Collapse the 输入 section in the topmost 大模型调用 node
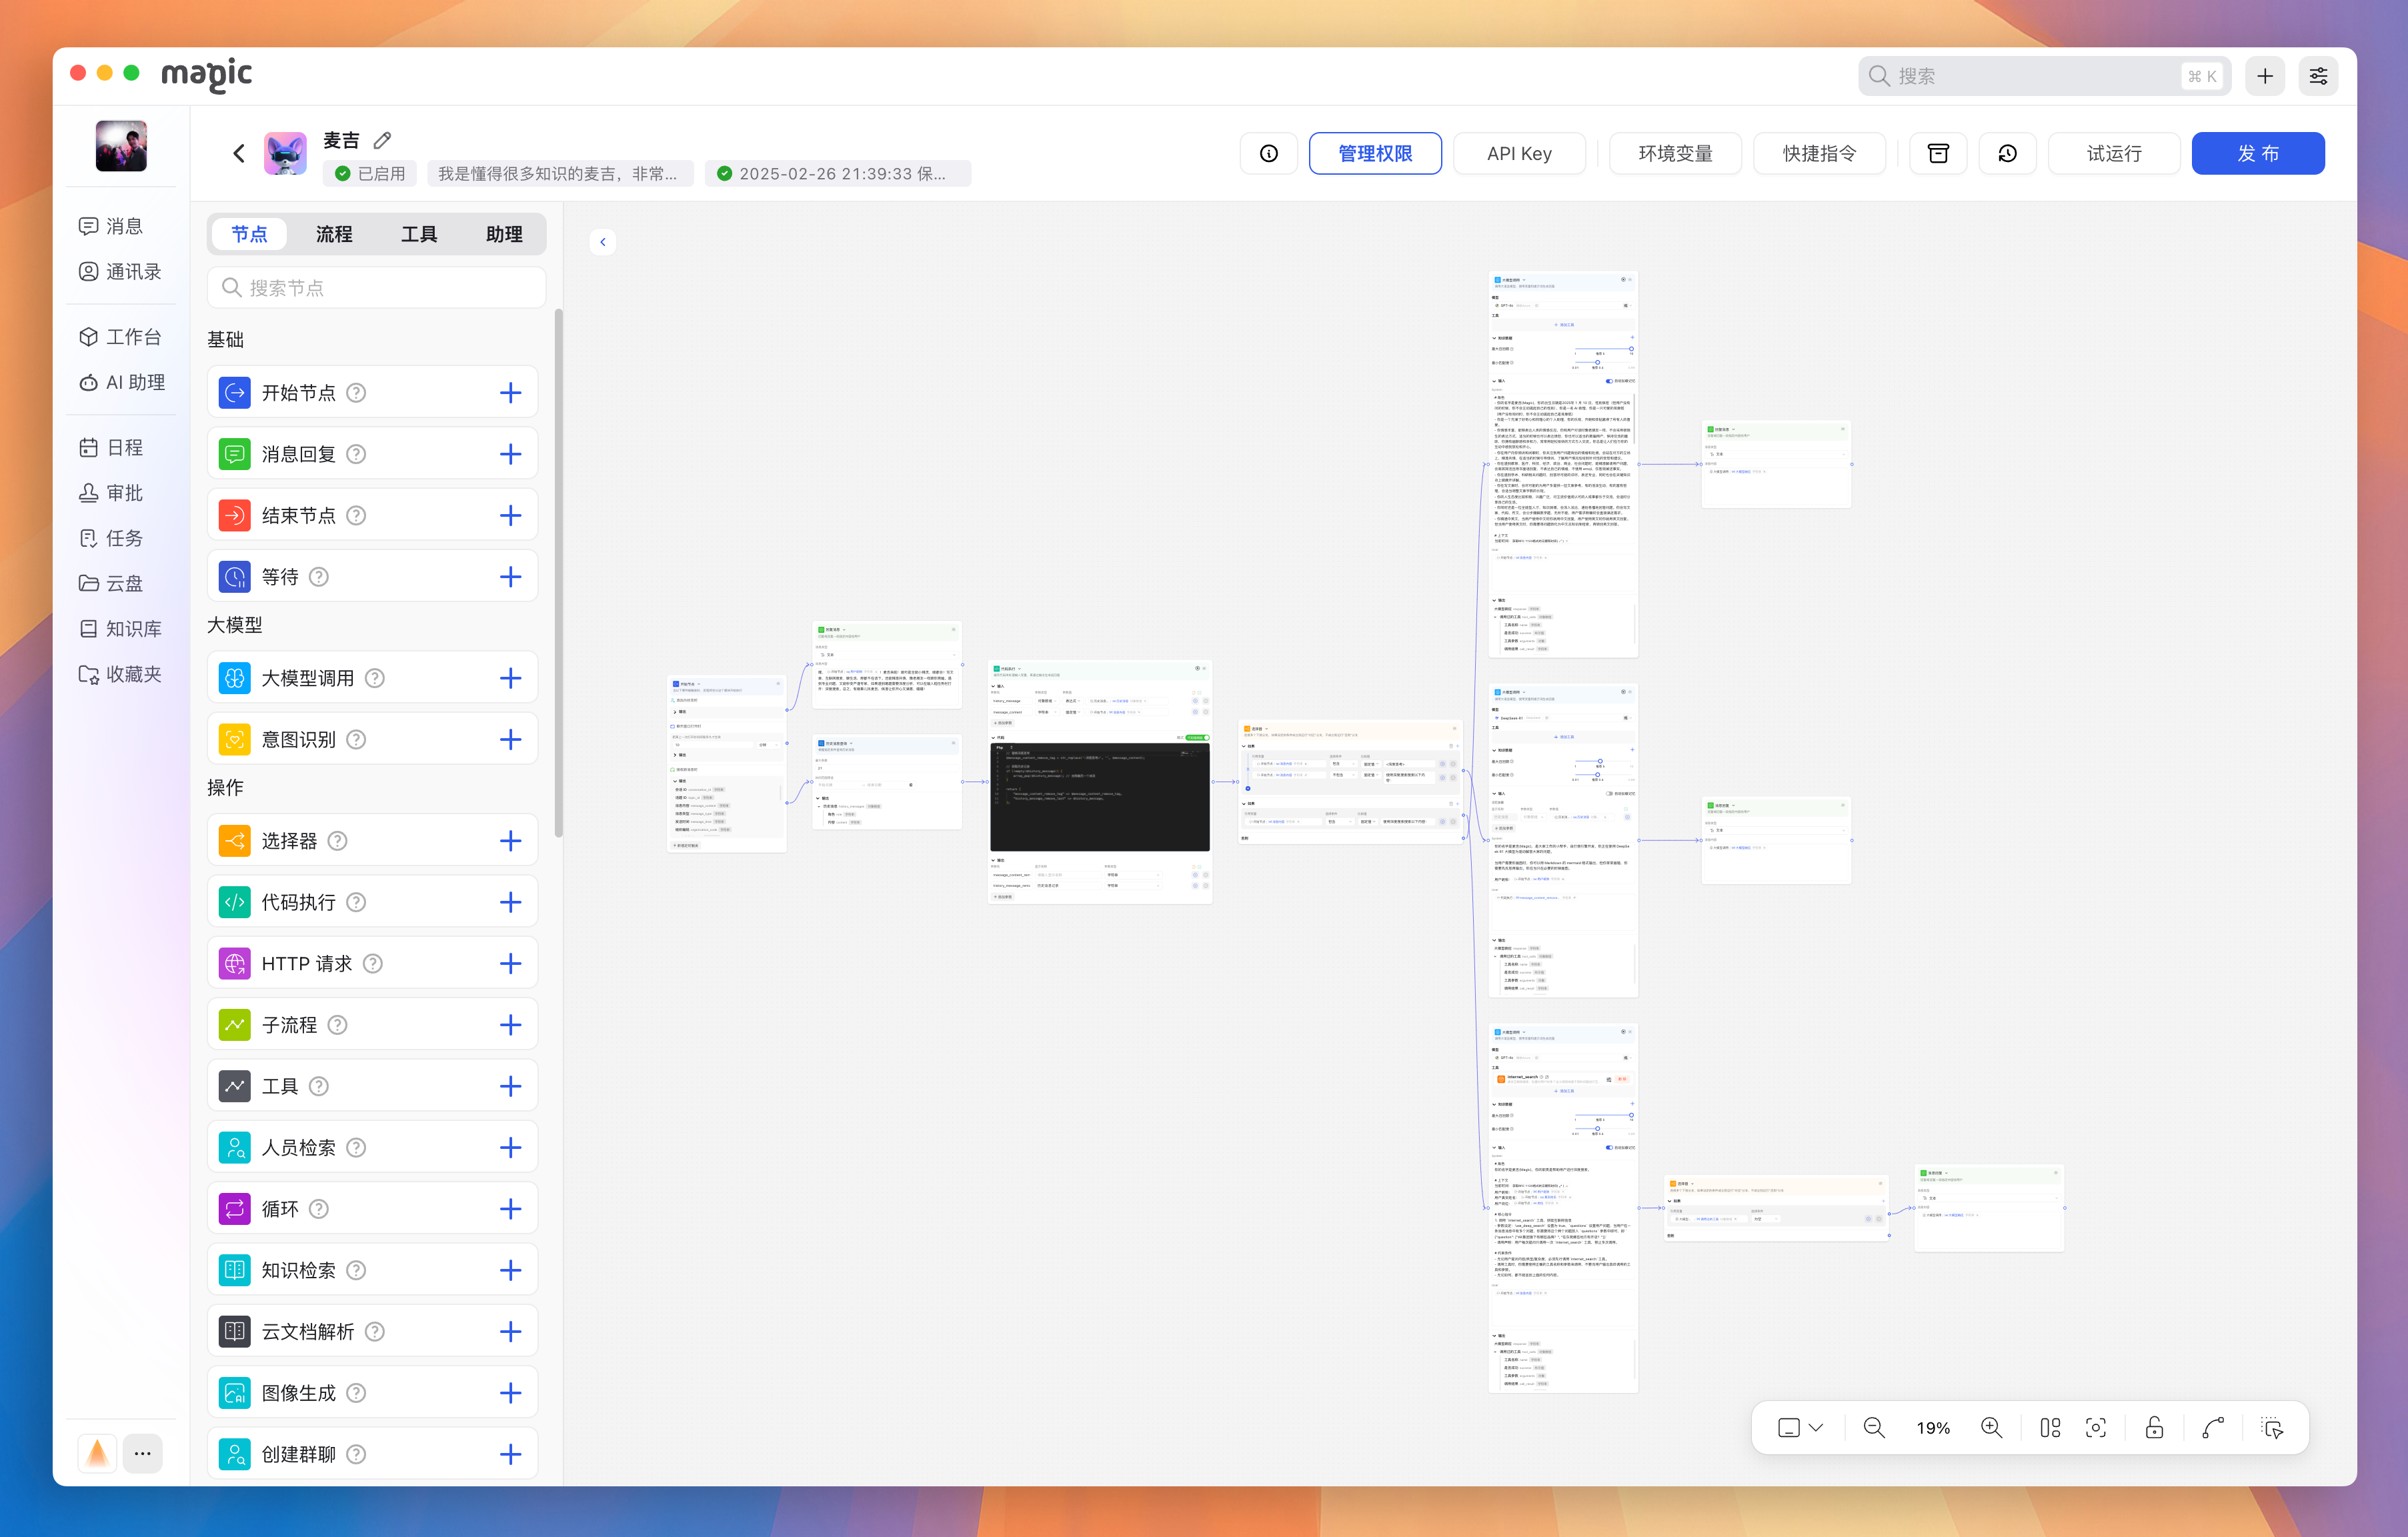This screenshot has width=2408, height=1537. tap(1495, 381)
